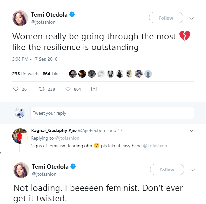Screen dimensions: 206x204
Task: Open the first liker's avatar thumbnail
Action: [x=73, y=74]
